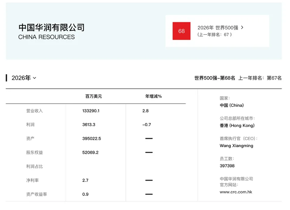This screenshot has width=290, height=210.
Task: Click the employee count 397398
Action: tap(227, 166)
